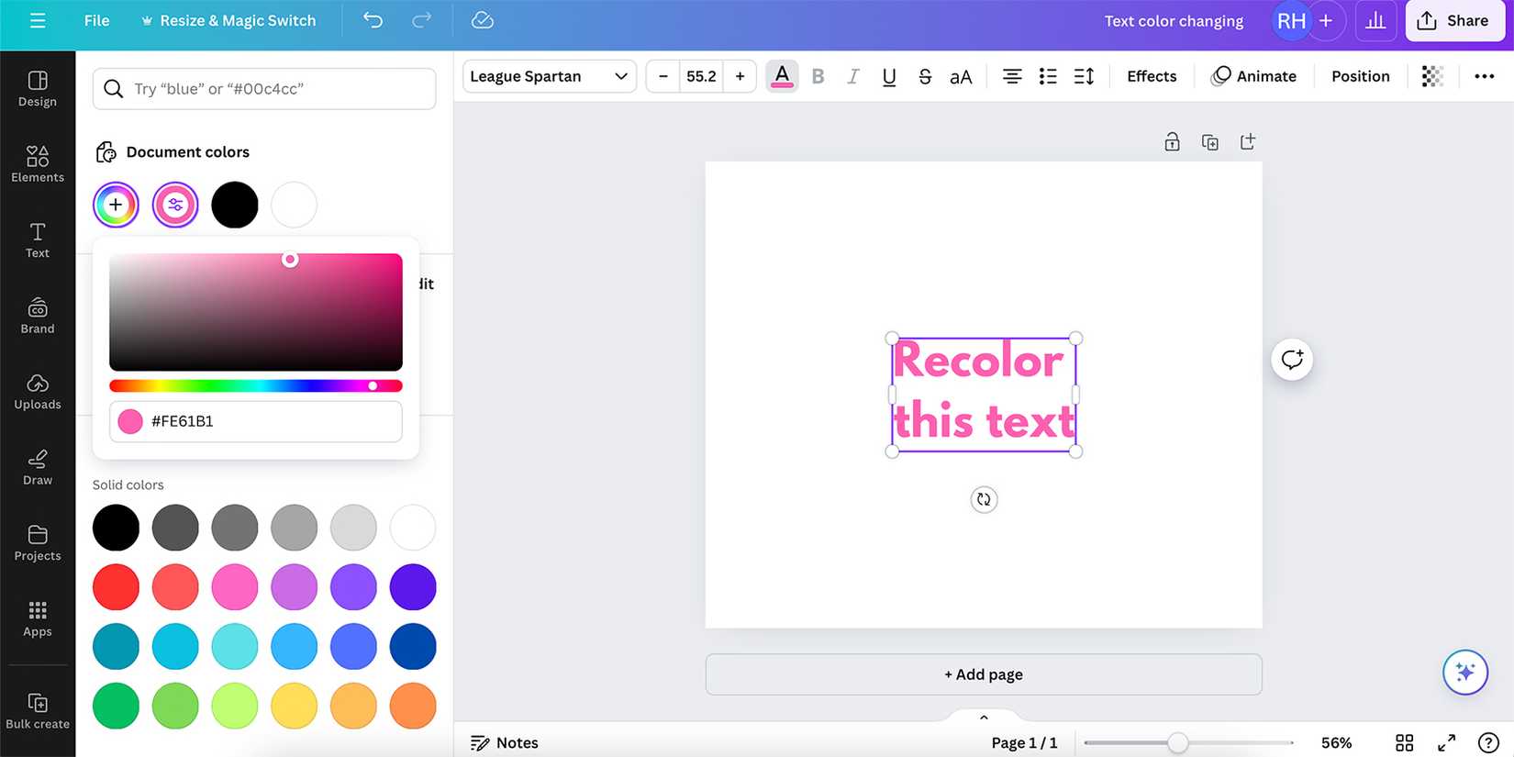
Task: Open the text color picker icon
Action: click(782, 76)
